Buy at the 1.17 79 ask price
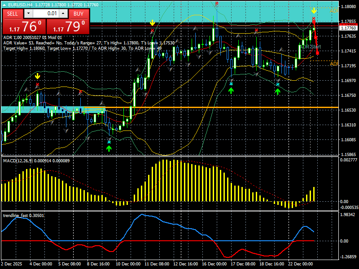The image size is (359, 269). 68,26
